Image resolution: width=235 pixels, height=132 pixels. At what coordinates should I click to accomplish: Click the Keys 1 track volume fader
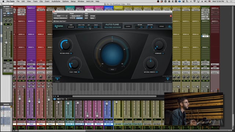click(x=49, y=99)
